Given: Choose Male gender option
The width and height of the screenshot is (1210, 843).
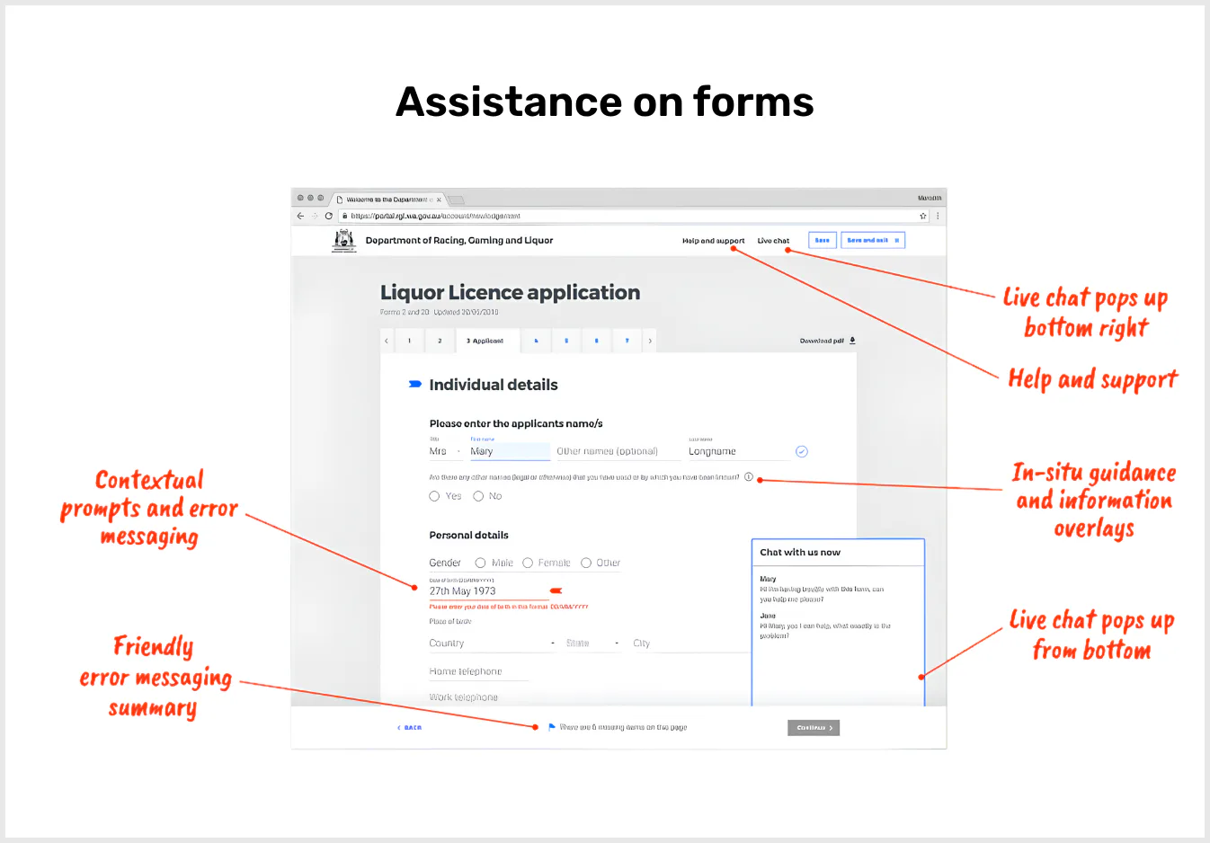Looking at the screenshot, I should (x=480, y=563).
